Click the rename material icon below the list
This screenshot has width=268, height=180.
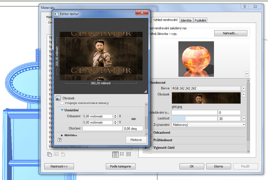pyautogui.click(x=56, y=154)
